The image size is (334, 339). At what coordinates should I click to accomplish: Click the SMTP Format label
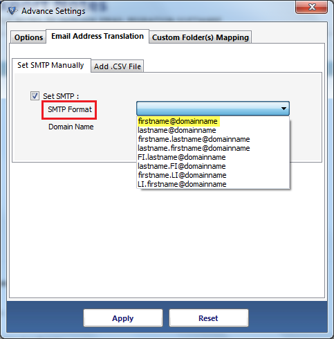pyautogui.click(x=70, y=109)
